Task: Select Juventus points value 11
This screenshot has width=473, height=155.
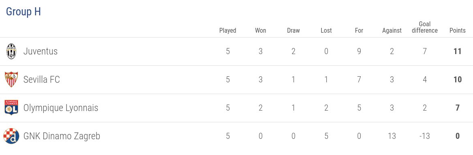Action: (x=458, y=51)
